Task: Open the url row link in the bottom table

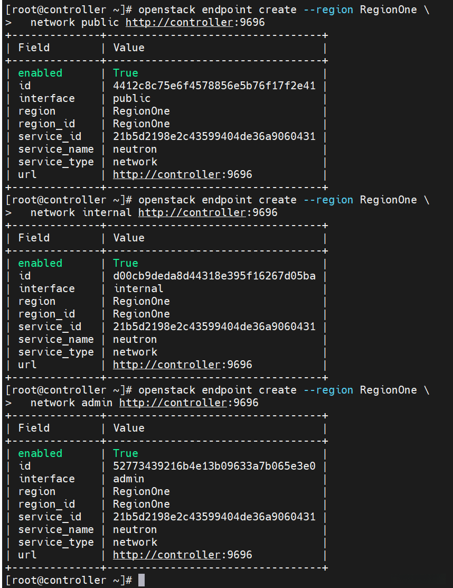Action: pos(167,555)
